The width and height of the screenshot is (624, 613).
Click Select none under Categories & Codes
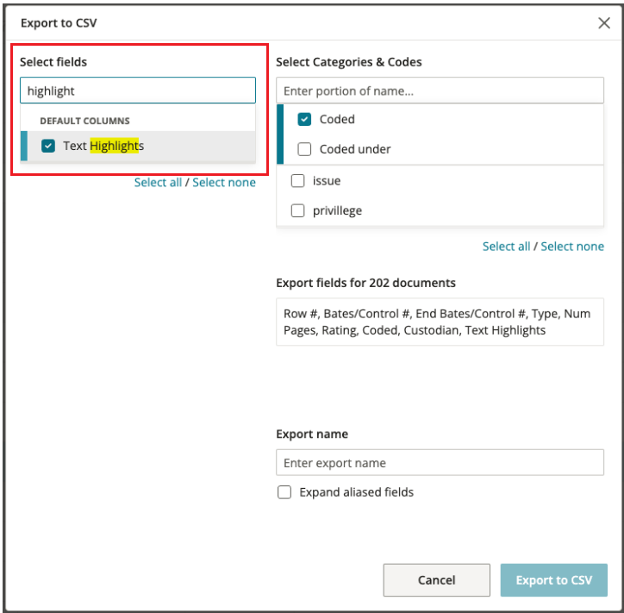click(x=572, y=247)
